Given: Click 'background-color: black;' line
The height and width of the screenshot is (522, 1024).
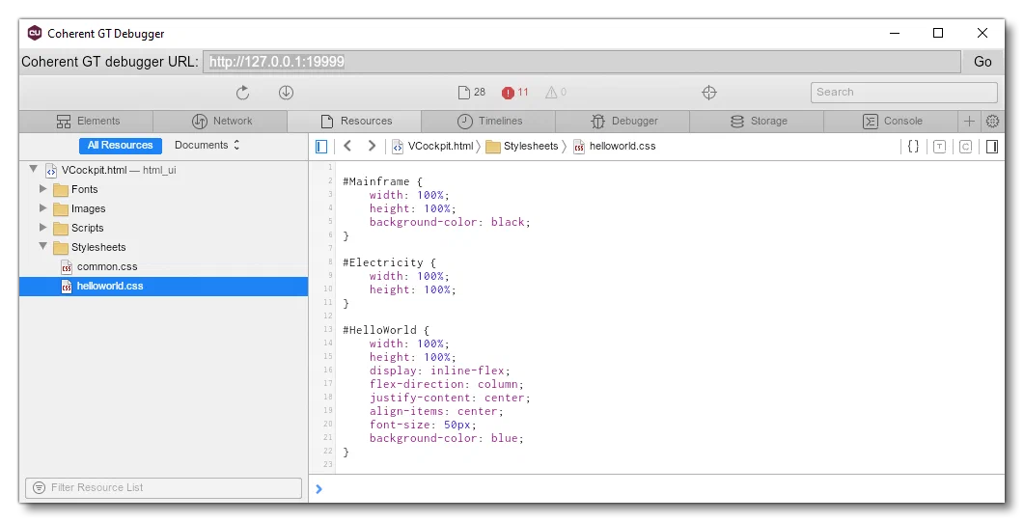Looking at the screenshot, I should 450,222.
